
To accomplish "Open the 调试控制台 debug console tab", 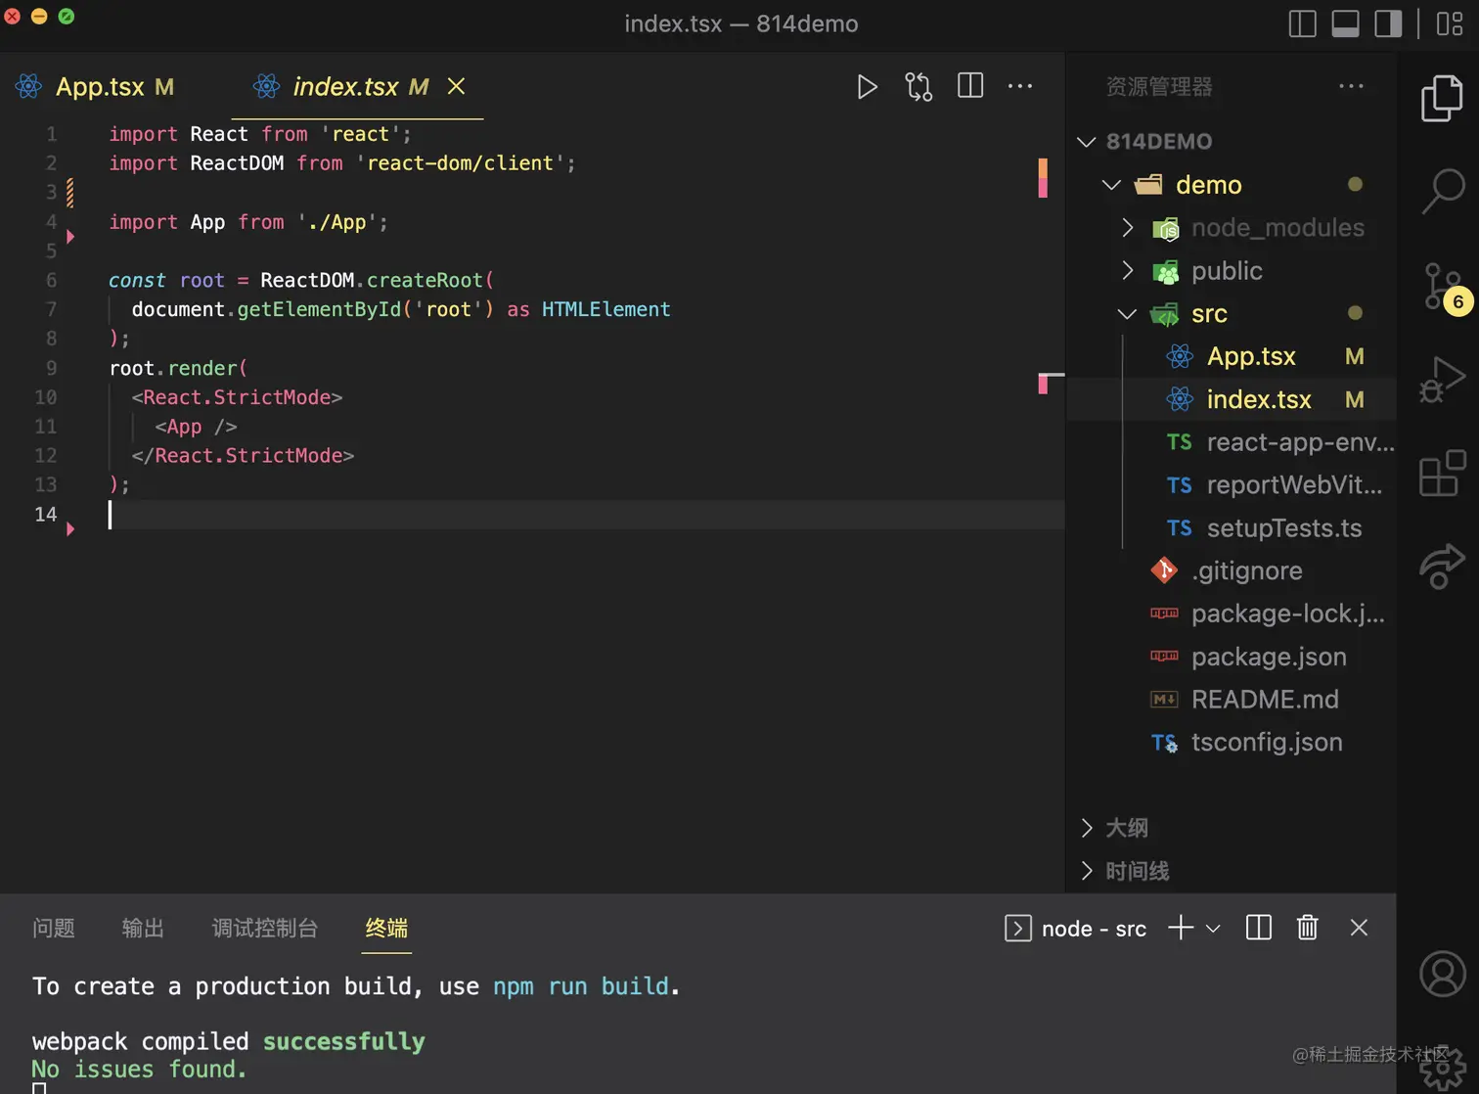I will tap(265, 928).
